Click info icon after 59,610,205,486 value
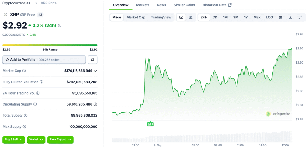This screenshot has width=307, height=147. pos(95,104)
